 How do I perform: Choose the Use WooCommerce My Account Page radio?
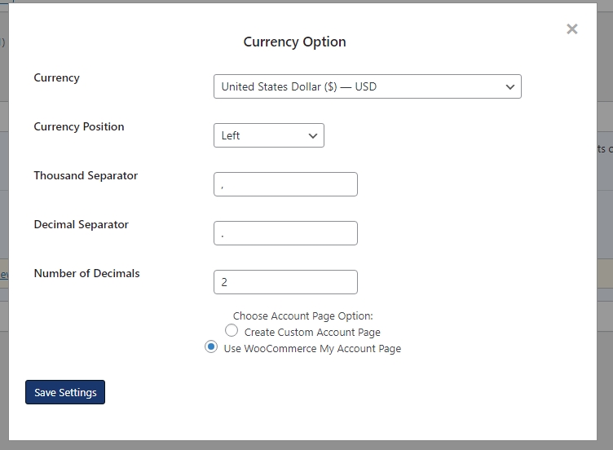point(211,347)
